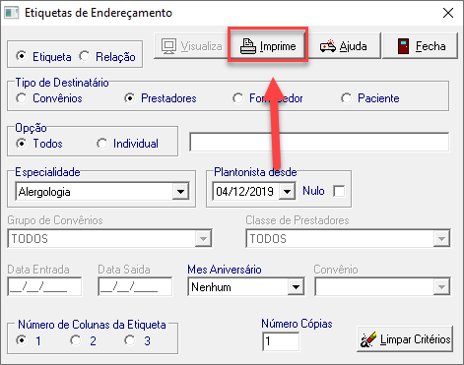Click the Nenhum month value

[x=211, y=287]
